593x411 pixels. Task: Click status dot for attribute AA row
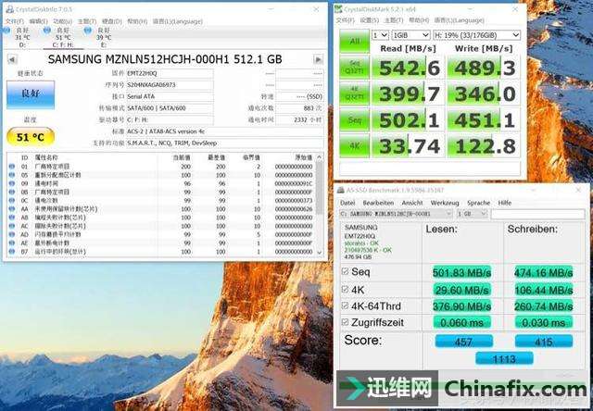coord(11,208)
